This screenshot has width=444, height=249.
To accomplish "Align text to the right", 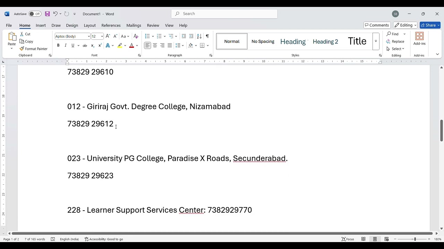I will 162,46.
